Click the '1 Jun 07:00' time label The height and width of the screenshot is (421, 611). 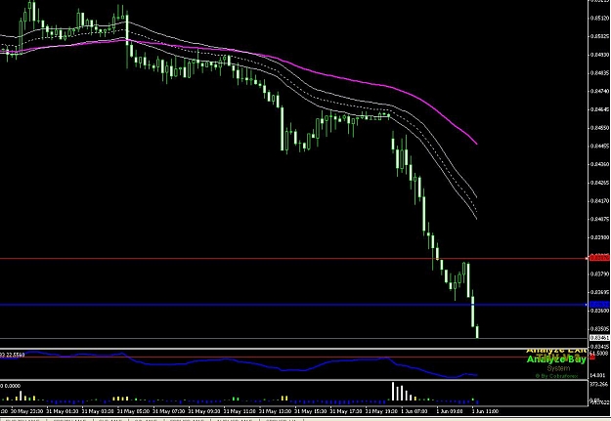(415, 411)
